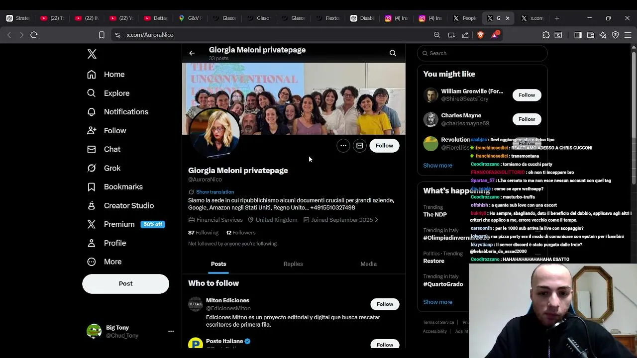Image resolution: width=637 pixels, height=358 pixels.
Task: Go back using profile header arrow
Action: [x=192, y=53]
